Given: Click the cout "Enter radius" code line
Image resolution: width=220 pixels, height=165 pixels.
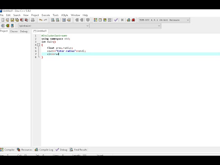Looking at the screenshot, I should (x=66, y=51).
